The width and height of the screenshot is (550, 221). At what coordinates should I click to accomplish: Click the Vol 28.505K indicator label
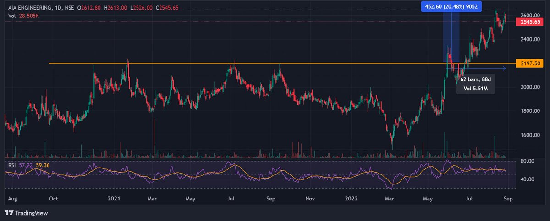point(24,16)
